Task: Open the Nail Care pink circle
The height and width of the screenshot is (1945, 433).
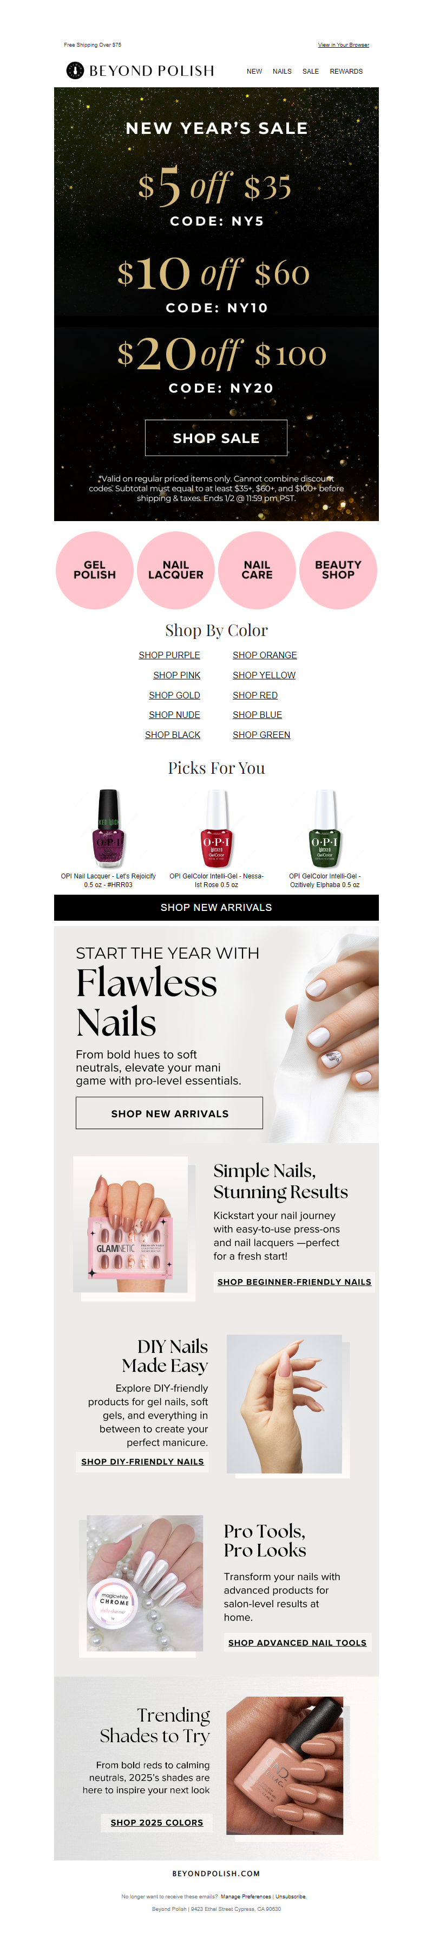Action: (x=257, y=570)
